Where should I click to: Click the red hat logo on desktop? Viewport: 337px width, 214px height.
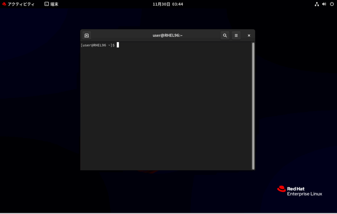[281, 189]
